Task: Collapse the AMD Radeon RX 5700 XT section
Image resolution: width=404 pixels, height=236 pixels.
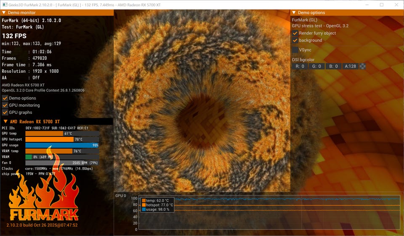Action: 5,121
